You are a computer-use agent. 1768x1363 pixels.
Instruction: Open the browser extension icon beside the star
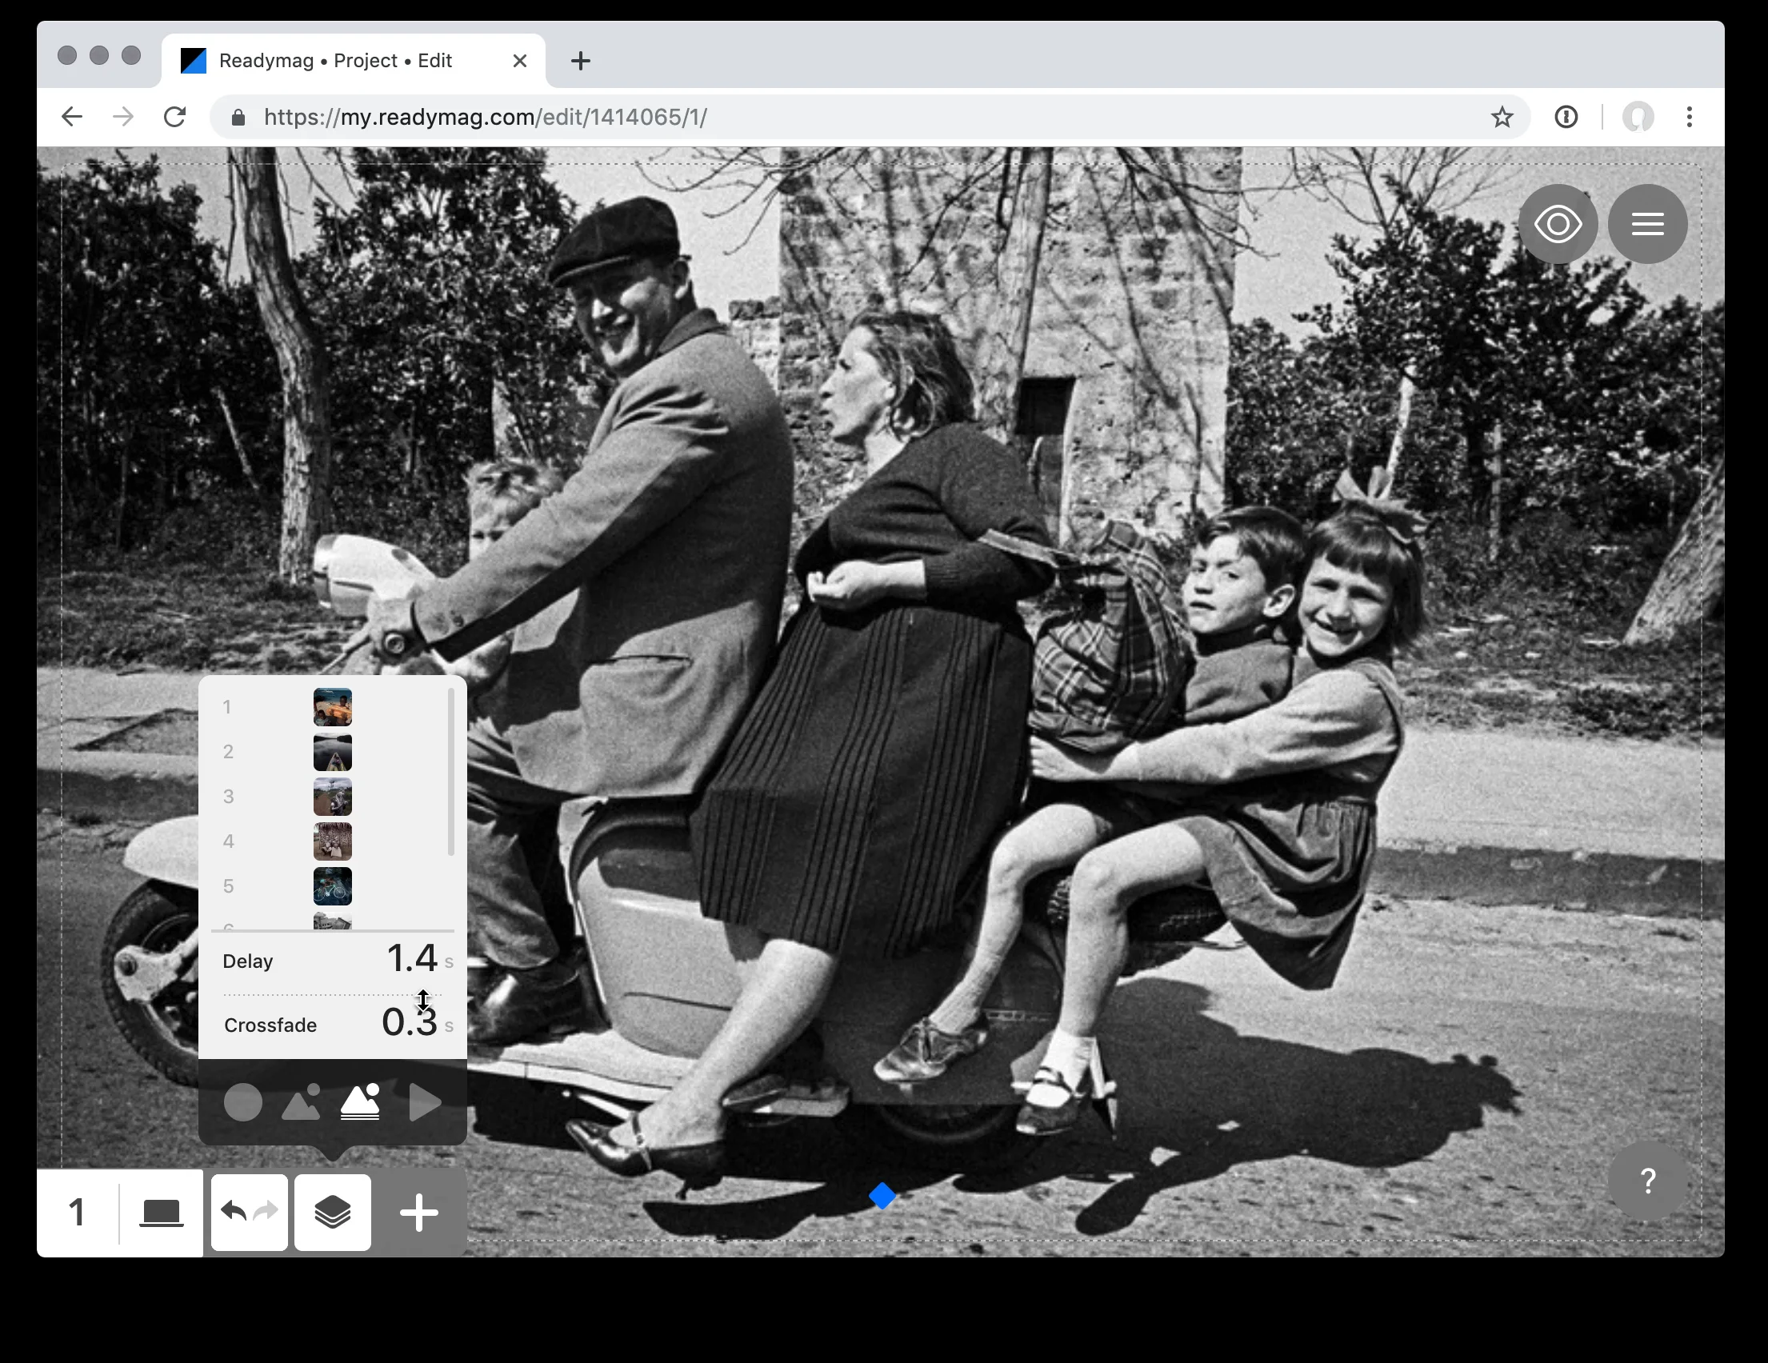1566,118
